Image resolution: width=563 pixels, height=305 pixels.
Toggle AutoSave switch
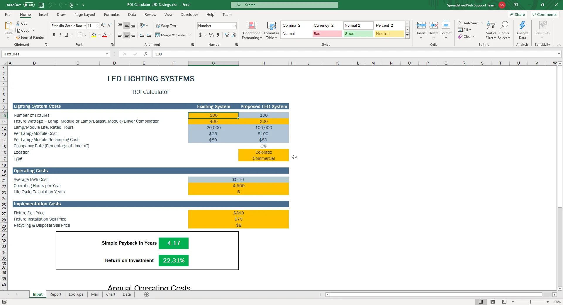[29, 5]
